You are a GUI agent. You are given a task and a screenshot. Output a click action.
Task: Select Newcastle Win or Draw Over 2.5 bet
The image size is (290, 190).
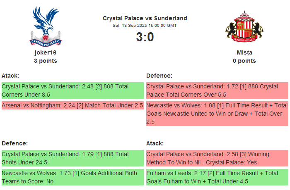(217, 114)
